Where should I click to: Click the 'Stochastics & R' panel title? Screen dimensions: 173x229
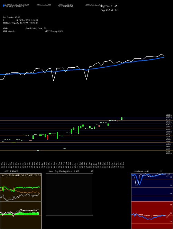point(142,171)
